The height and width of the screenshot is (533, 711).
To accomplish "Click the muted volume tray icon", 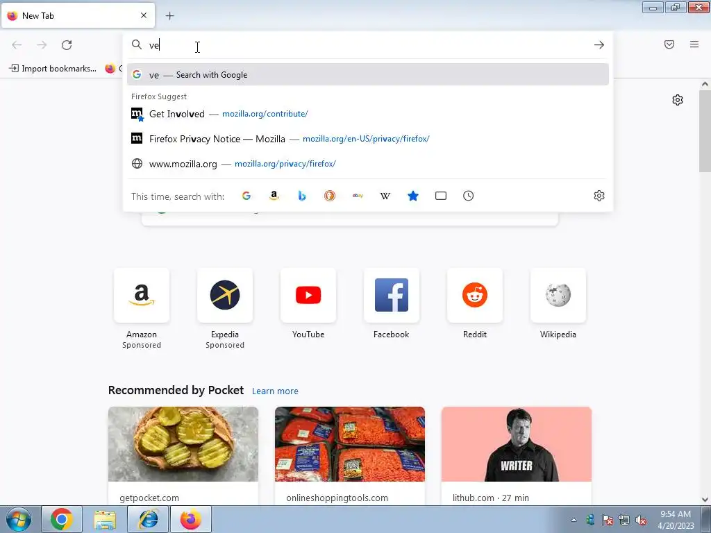I will point(641,520).
